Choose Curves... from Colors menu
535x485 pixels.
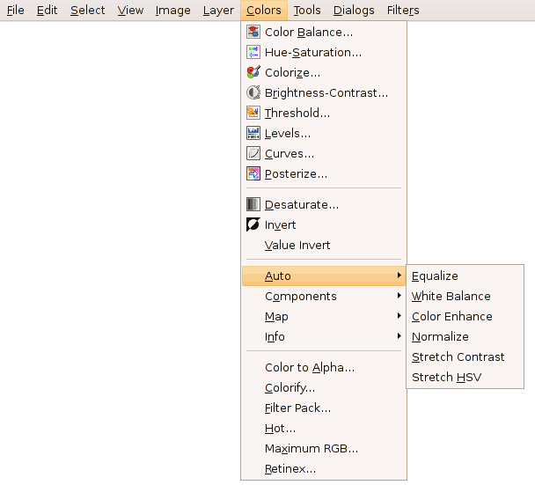[324, 153]
